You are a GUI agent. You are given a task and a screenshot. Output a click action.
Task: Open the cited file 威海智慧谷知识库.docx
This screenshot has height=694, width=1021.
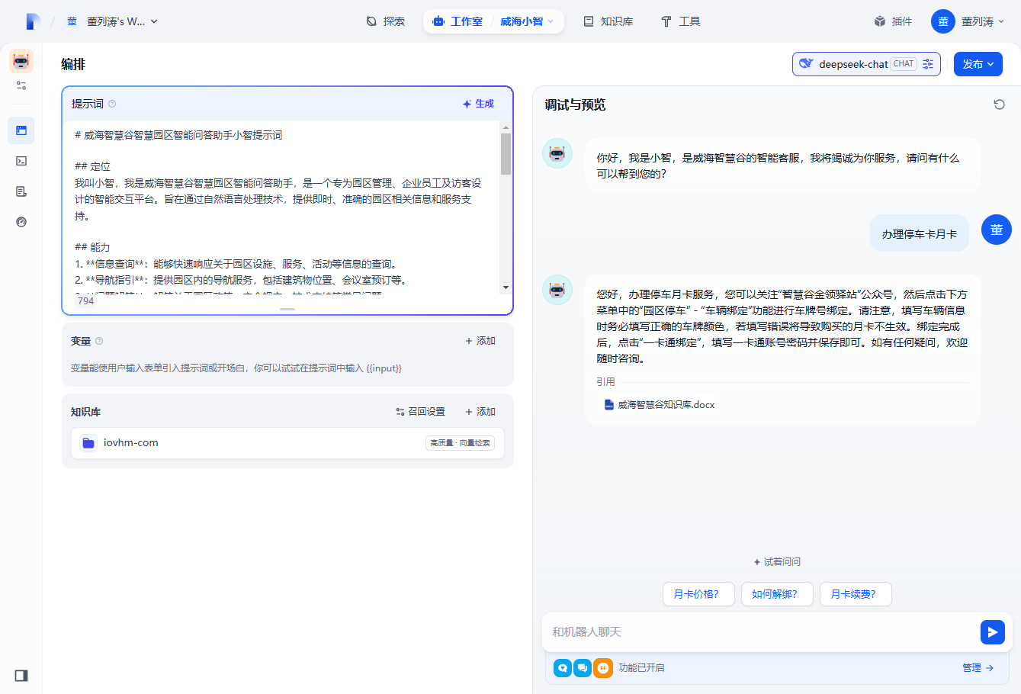point(660,405)
